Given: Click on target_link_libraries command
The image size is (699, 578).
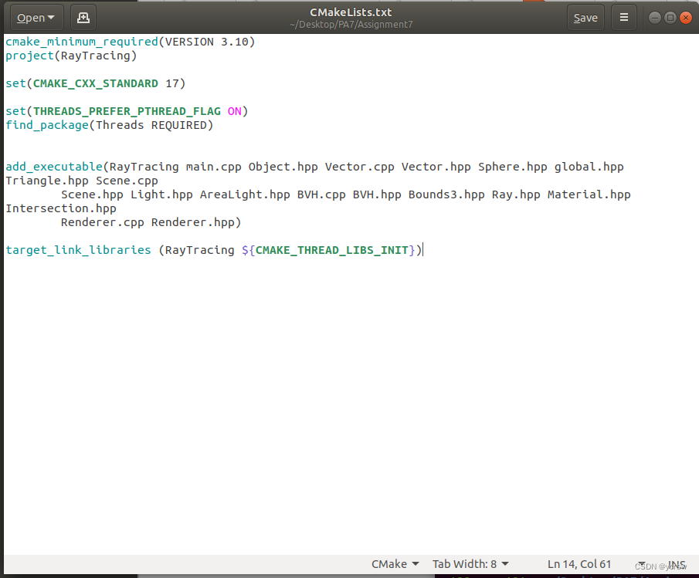Looking at the screenshot, I should tap(78, 250).
